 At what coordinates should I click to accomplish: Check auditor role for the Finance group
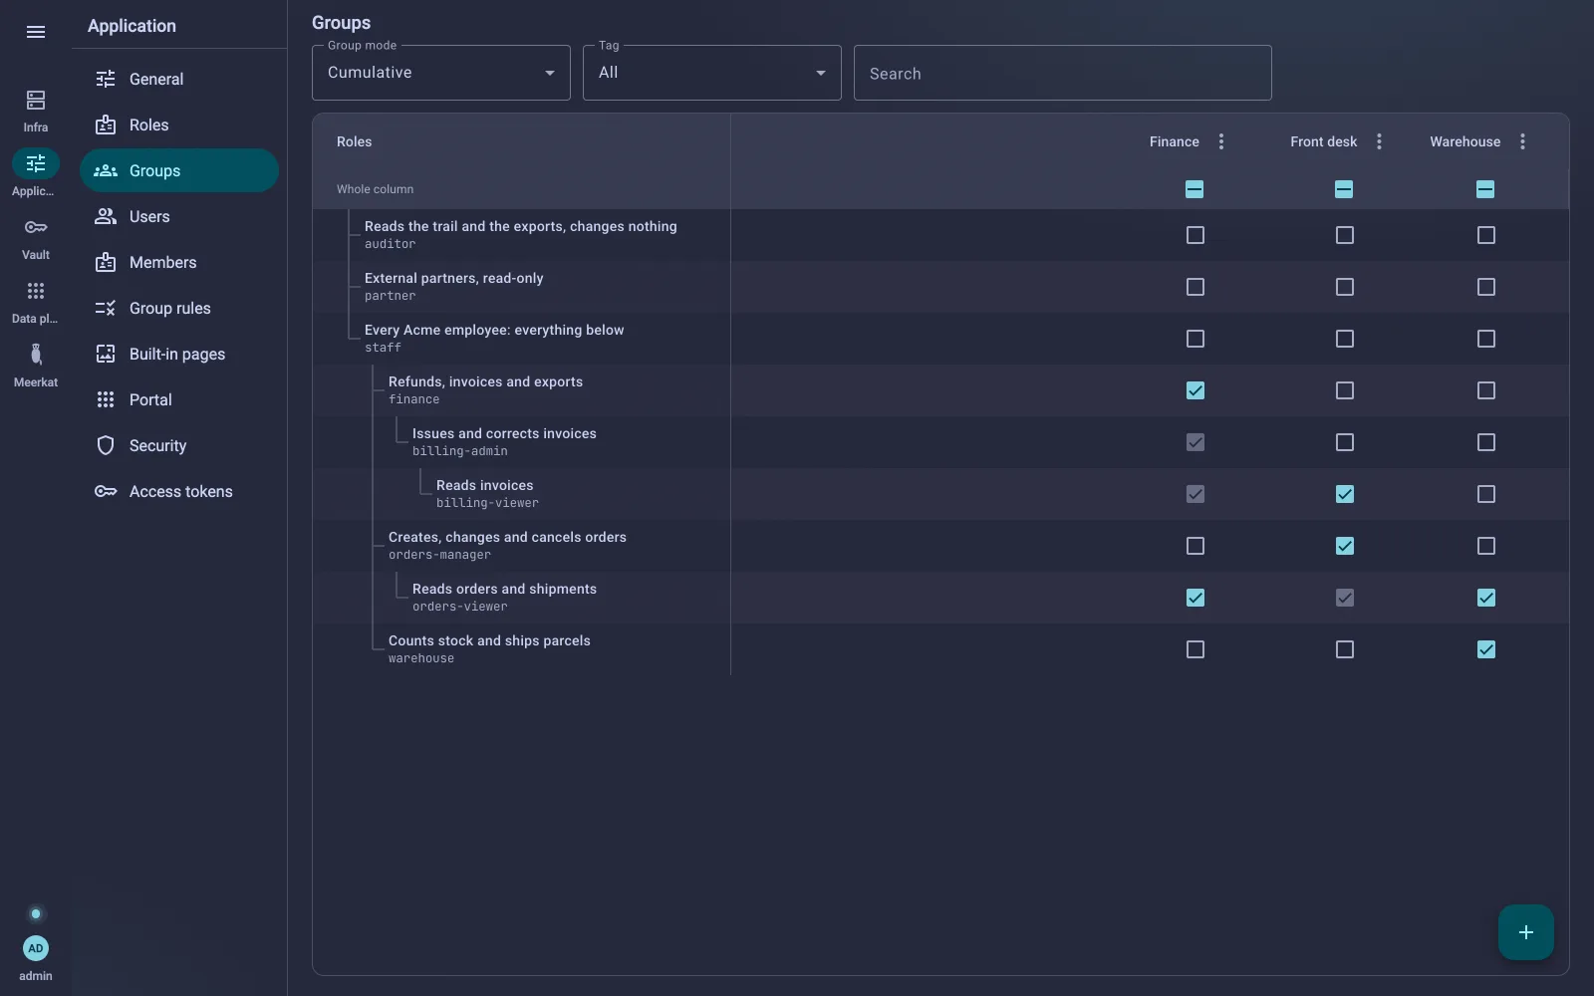(x=1195, y=235)
